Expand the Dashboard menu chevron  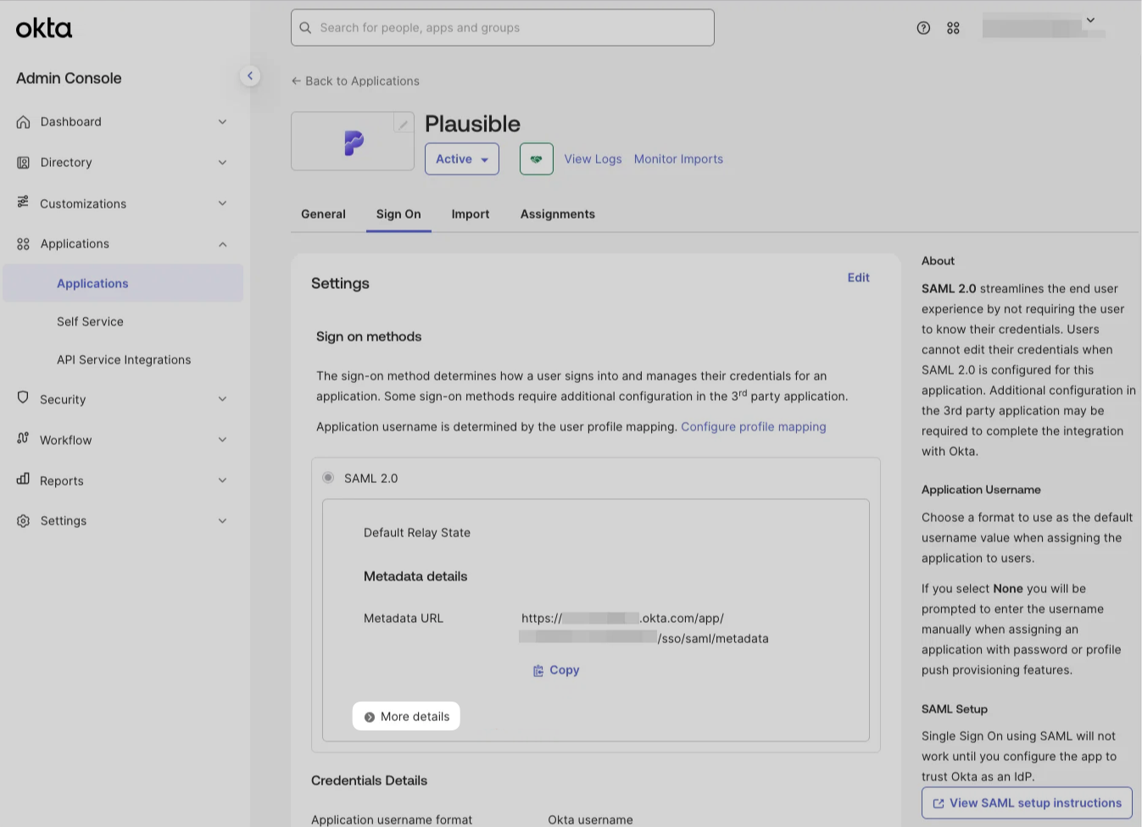(x=222, y=122)
